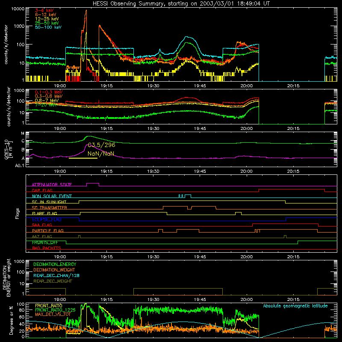This screenshot has width=342, height=342.
Task: Click the REAR_DEC_WEIGHT legend label
Action: point(53,281)
